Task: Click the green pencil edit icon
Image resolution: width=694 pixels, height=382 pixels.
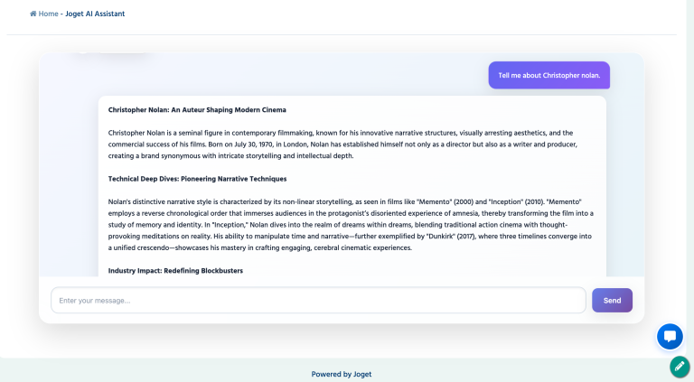Action: pyautogui.click(x=680, y=366)
